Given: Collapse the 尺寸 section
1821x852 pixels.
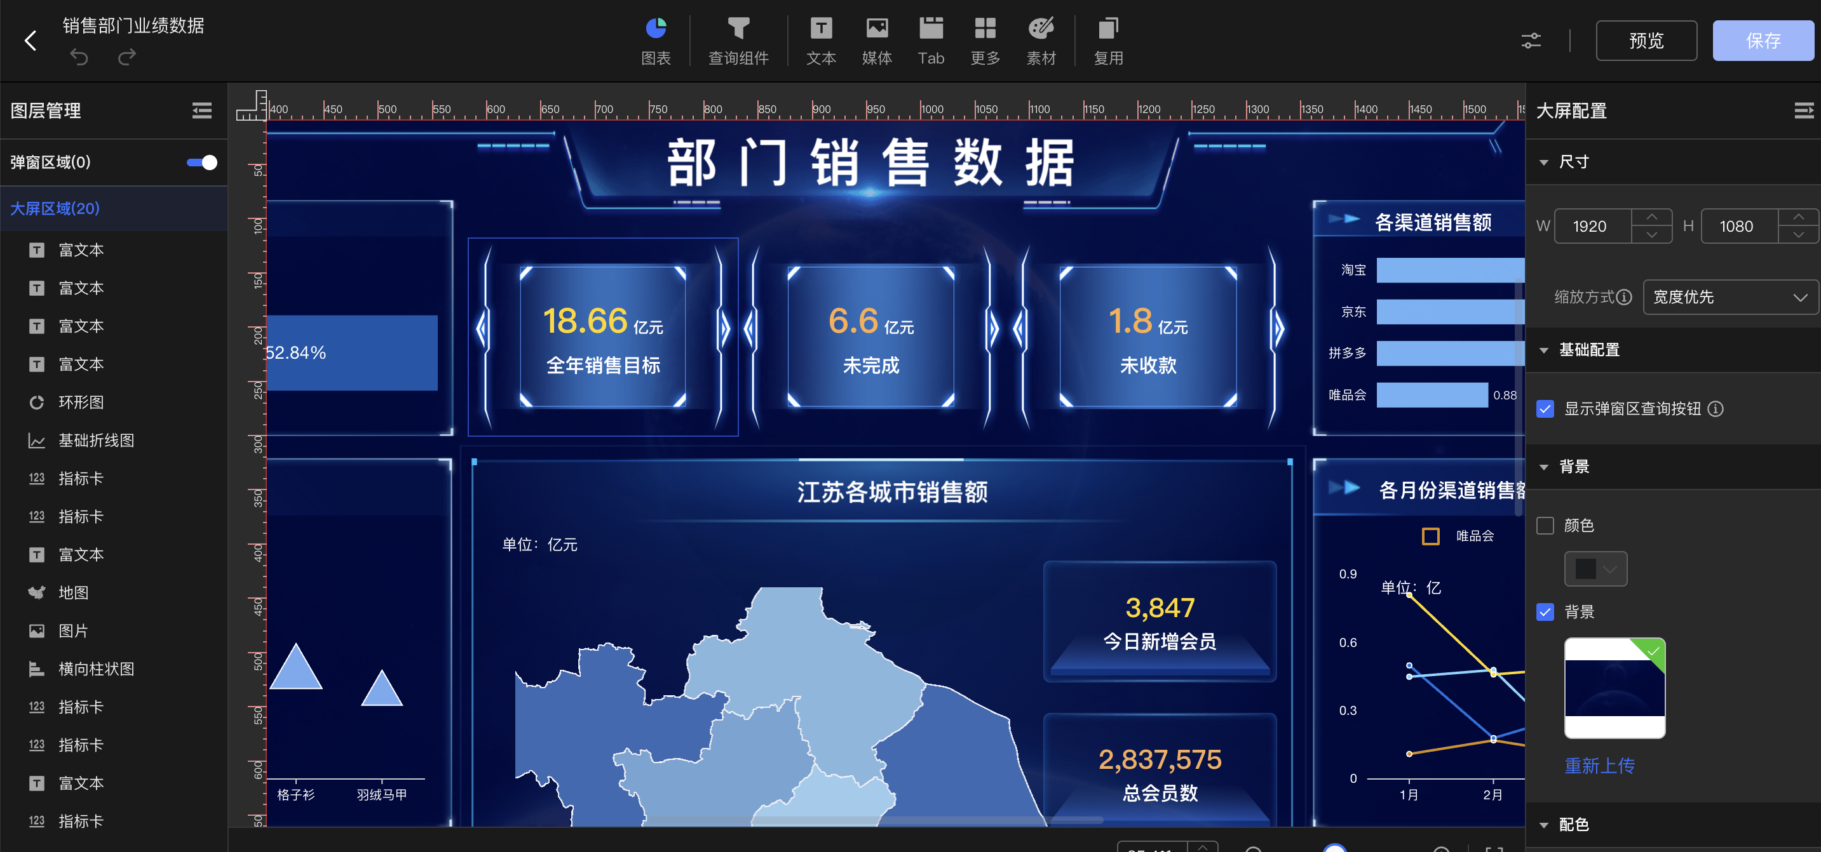Looking at the screenshot, I should [x=1543, y=163].
